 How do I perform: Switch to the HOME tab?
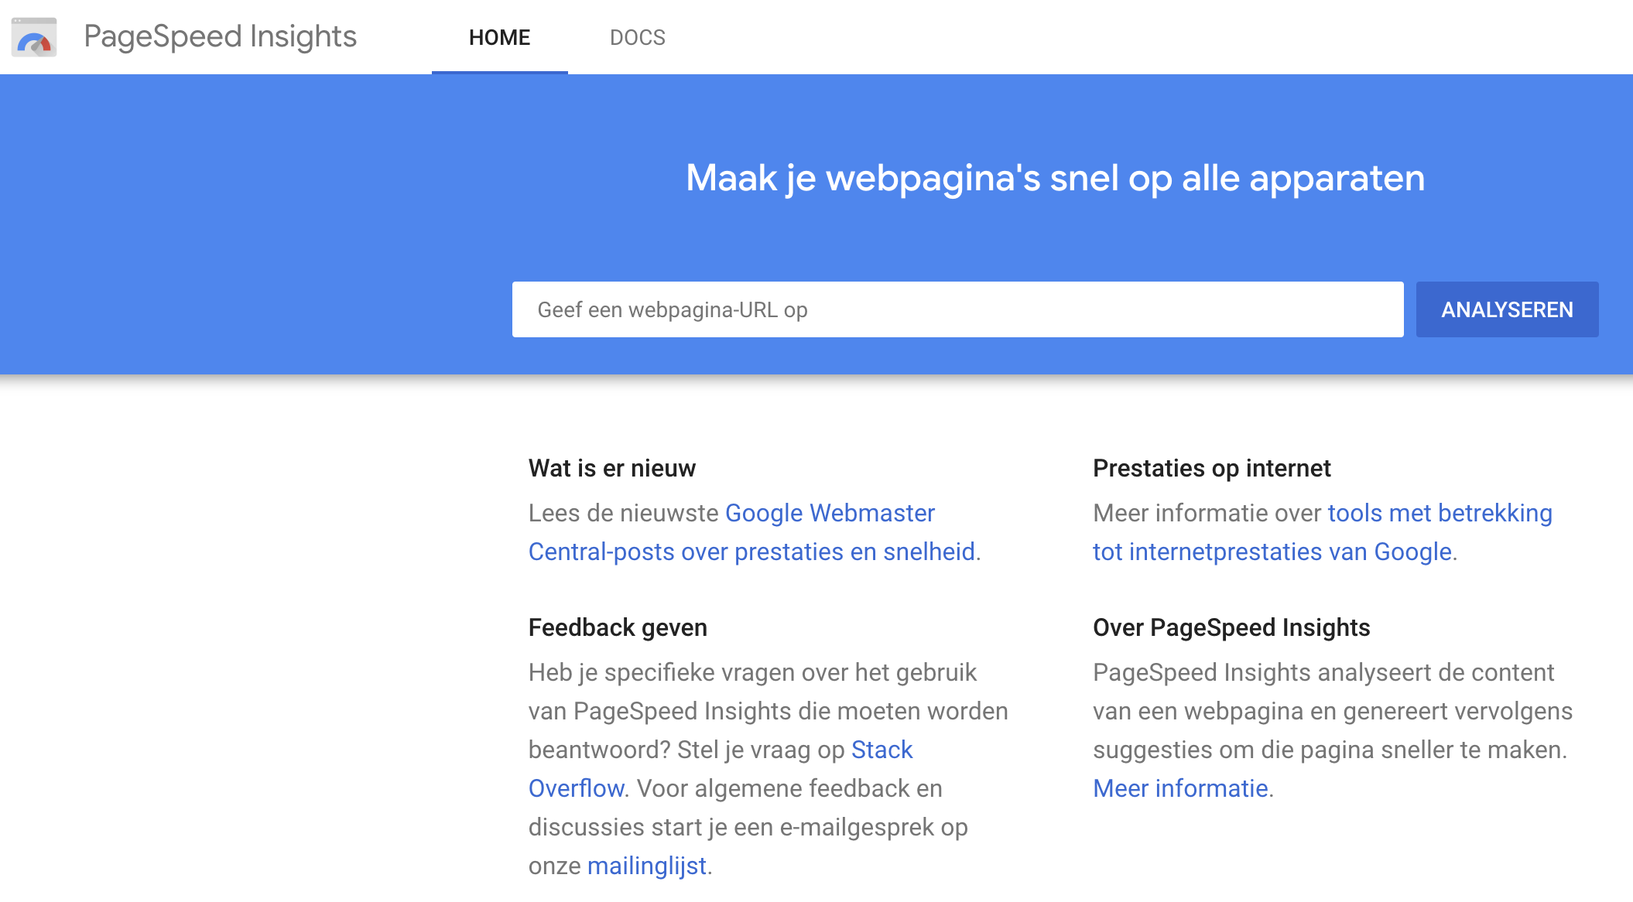pyautogui.click(x=499, y=37)
